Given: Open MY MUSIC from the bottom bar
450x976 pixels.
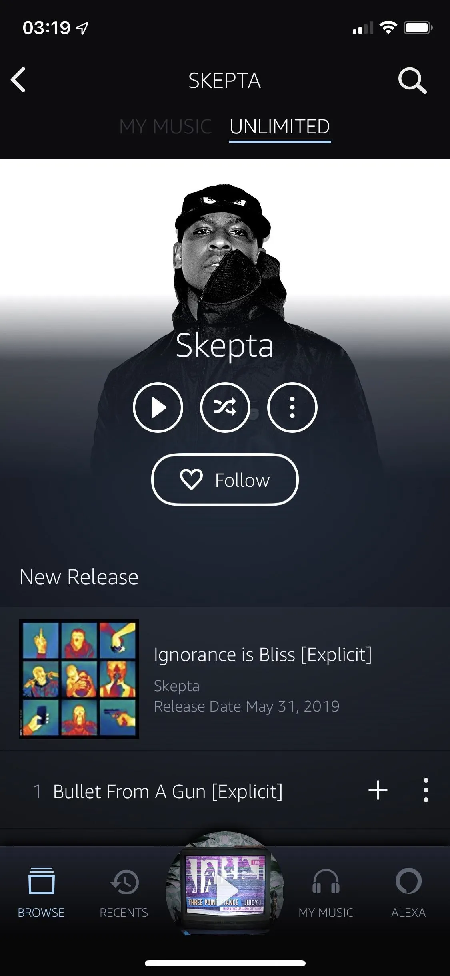Looking at the screenshot, I should (326, 893).
